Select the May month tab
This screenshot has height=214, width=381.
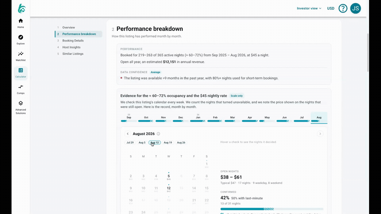pyautogui.click(x=267, y=118)
